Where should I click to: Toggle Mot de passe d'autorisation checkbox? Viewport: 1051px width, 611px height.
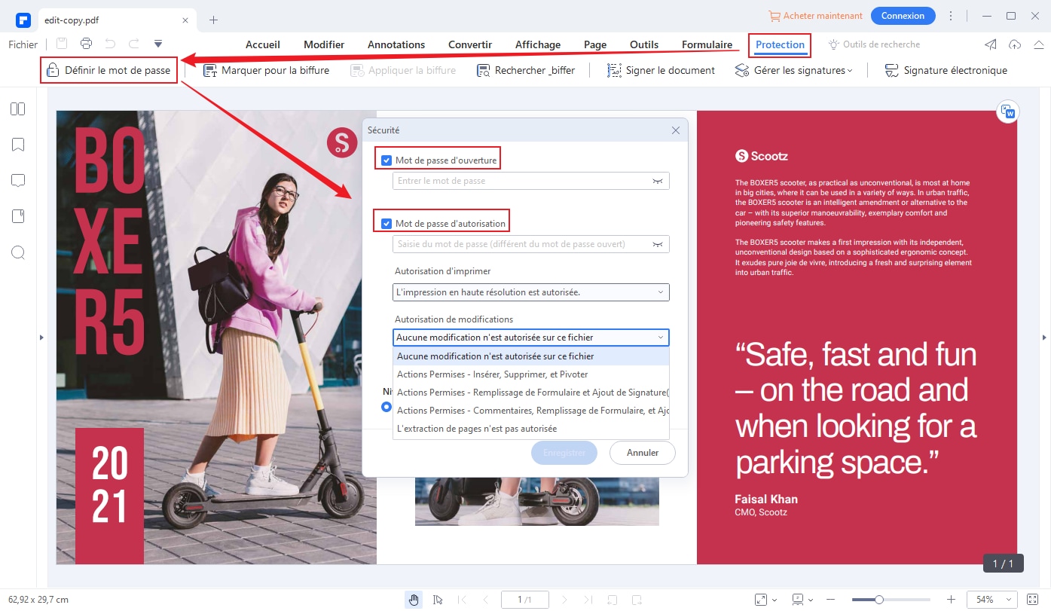coord(386,224)
